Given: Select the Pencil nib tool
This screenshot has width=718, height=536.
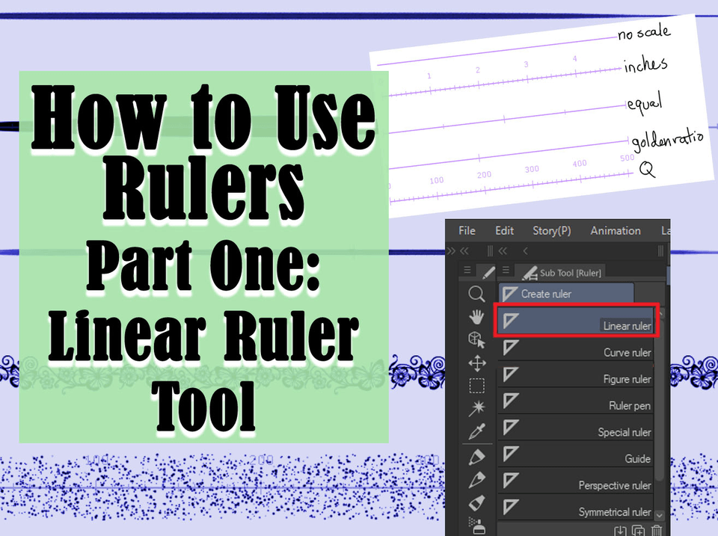Looking at the screenshot, I should [476, 480].
